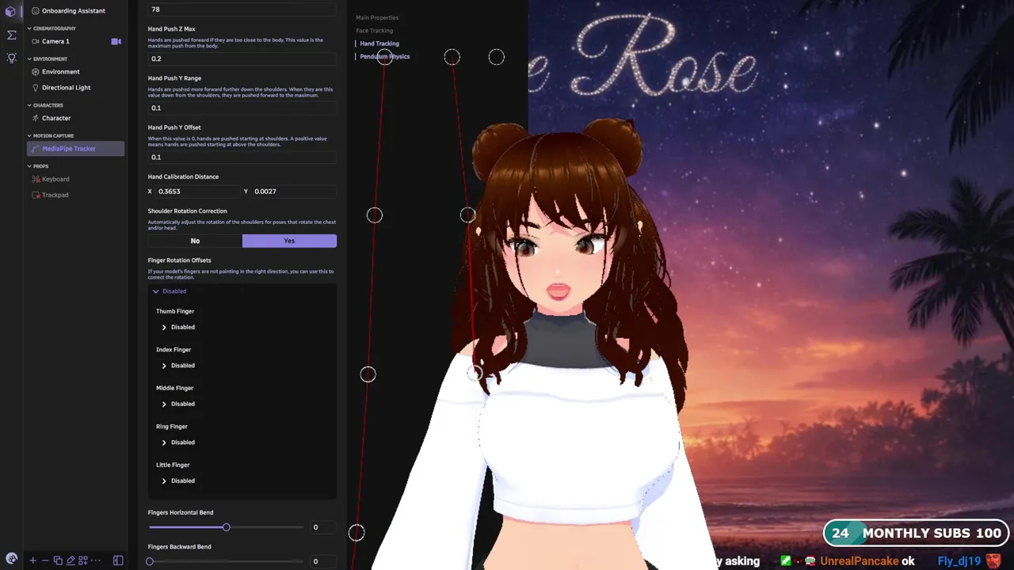Screen dimensions: 1014x570
Task: Select Camera 1 in scene tree
Action: [76, 41]
